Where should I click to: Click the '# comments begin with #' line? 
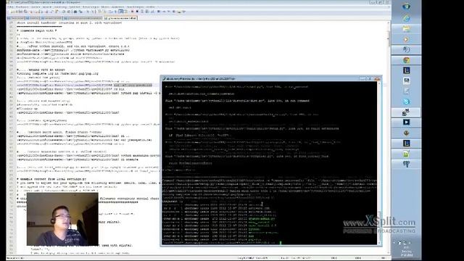click(37, 30)
